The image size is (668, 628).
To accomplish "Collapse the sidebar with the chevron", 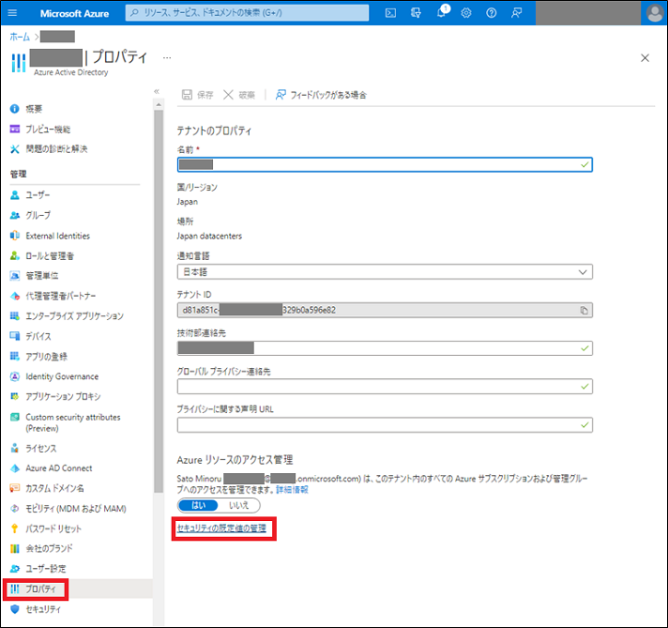I will [157, 92].
